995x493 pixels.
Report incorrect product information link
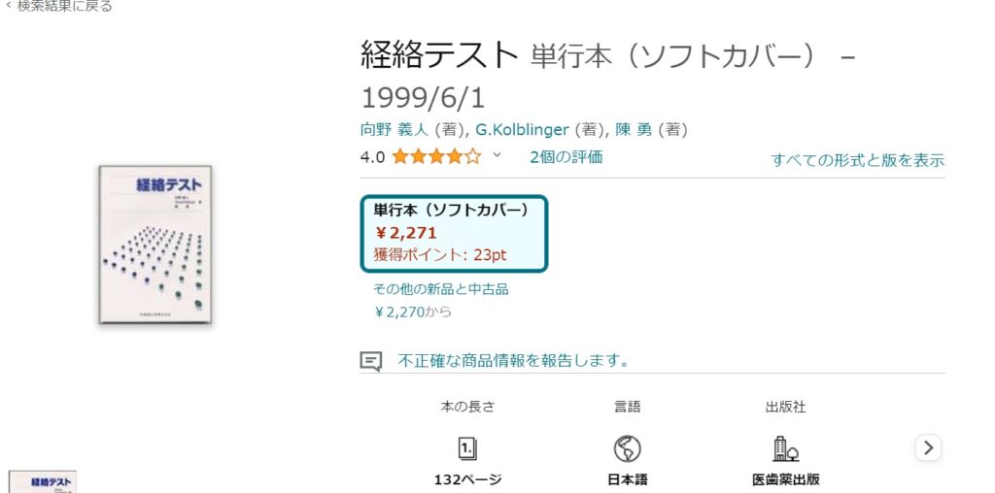513,361
